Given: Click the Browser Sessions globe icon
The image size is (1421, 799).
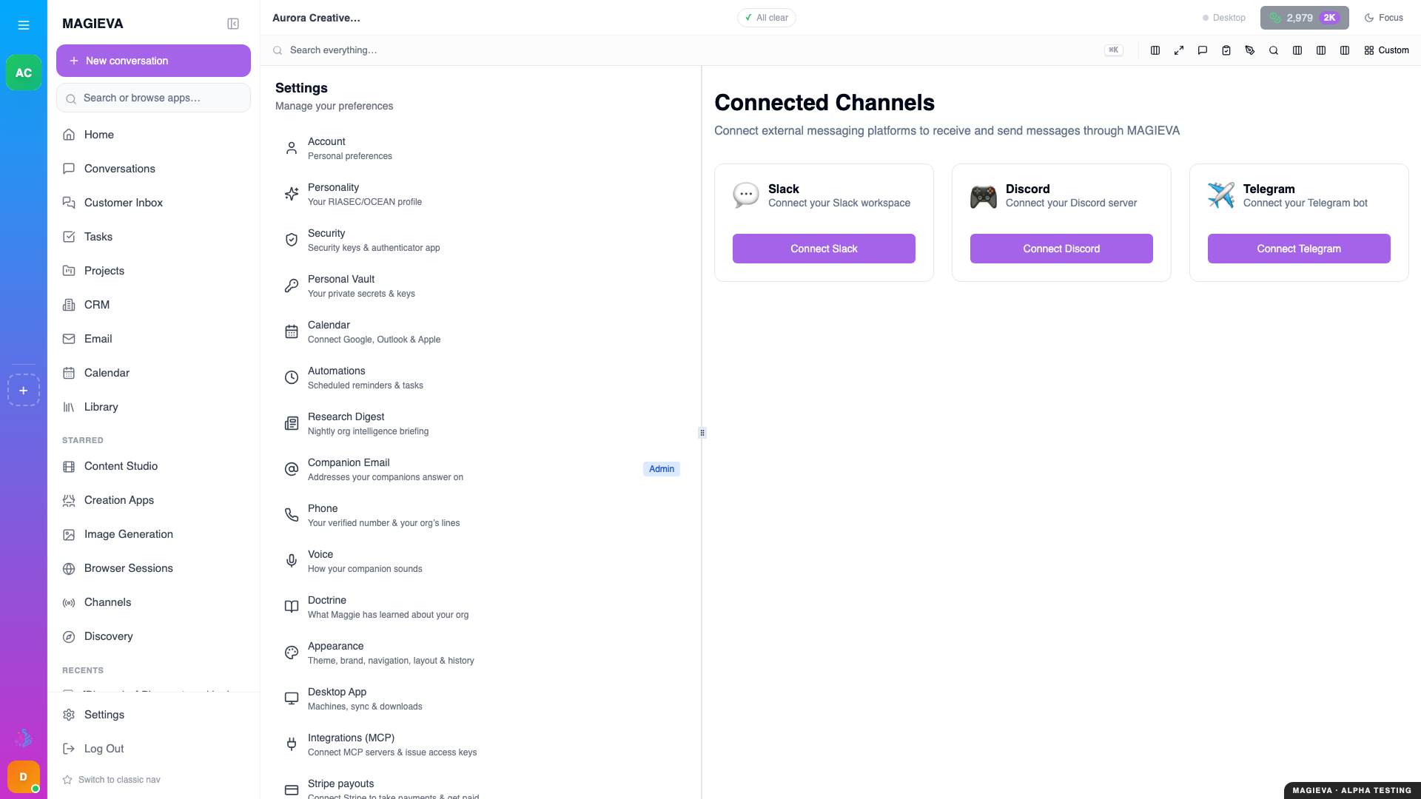Looking at the screenshot, I should click(69, 568).
